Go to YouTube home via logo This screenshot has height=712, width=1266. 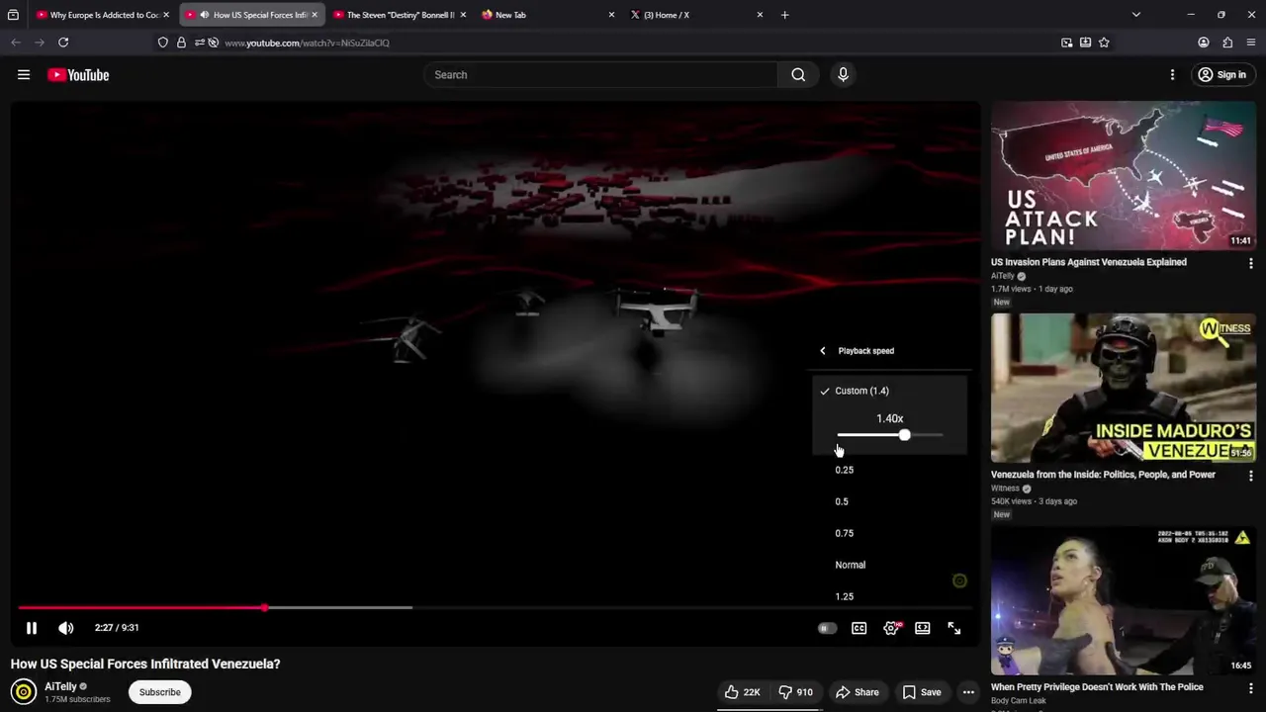(x=78, y=75)
